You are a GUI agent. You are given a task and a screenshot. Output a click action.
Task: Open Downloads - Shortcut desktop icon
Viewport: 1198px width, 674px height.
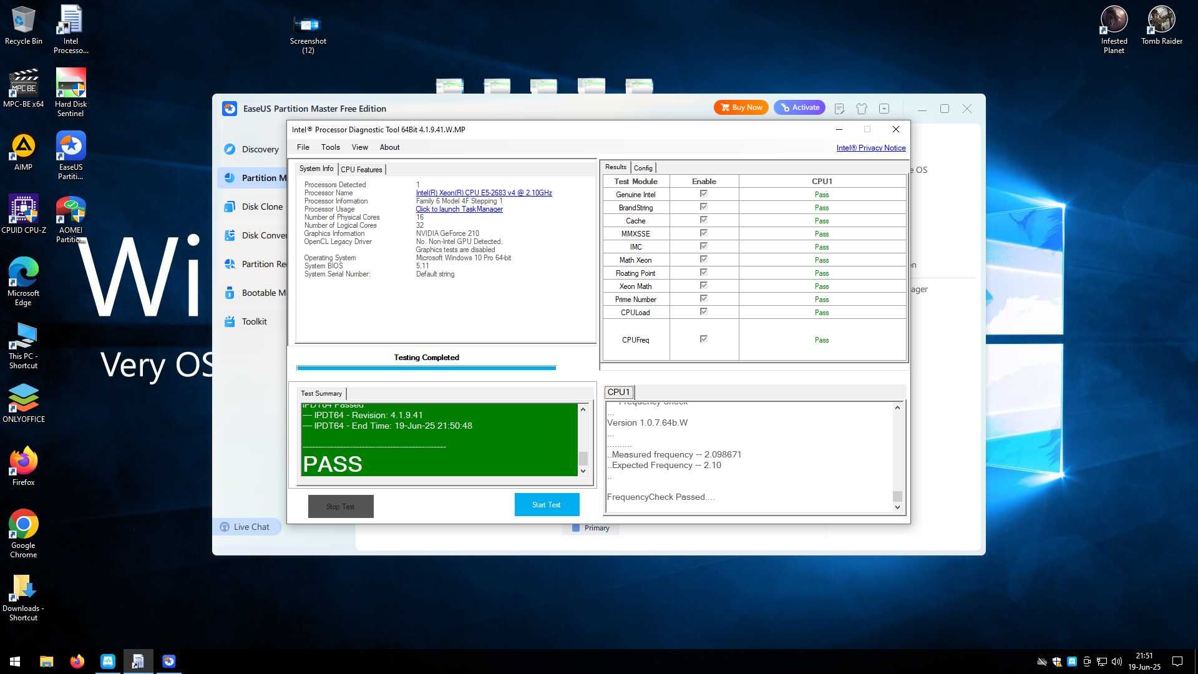pyautogui.click(x=23, y=597)
